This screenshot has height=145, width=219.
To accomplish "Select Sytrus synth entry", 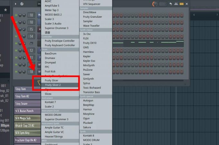I will point(87,83).
